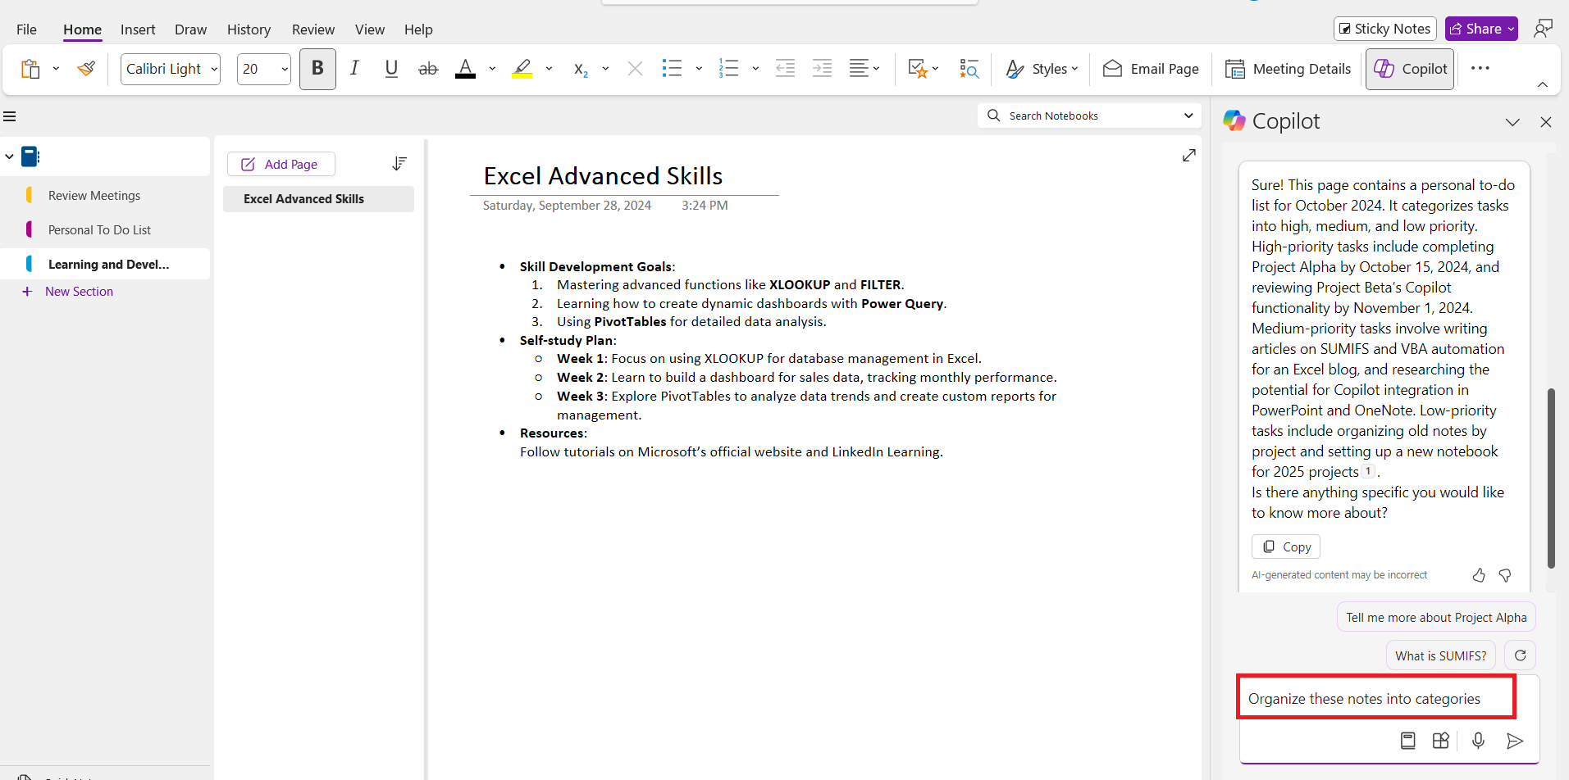Click Tell me more about Project Alpha
Image resolution: width=1569 pixels, height=780 pixels.
pyautogui.click(x=1436, y=618)
